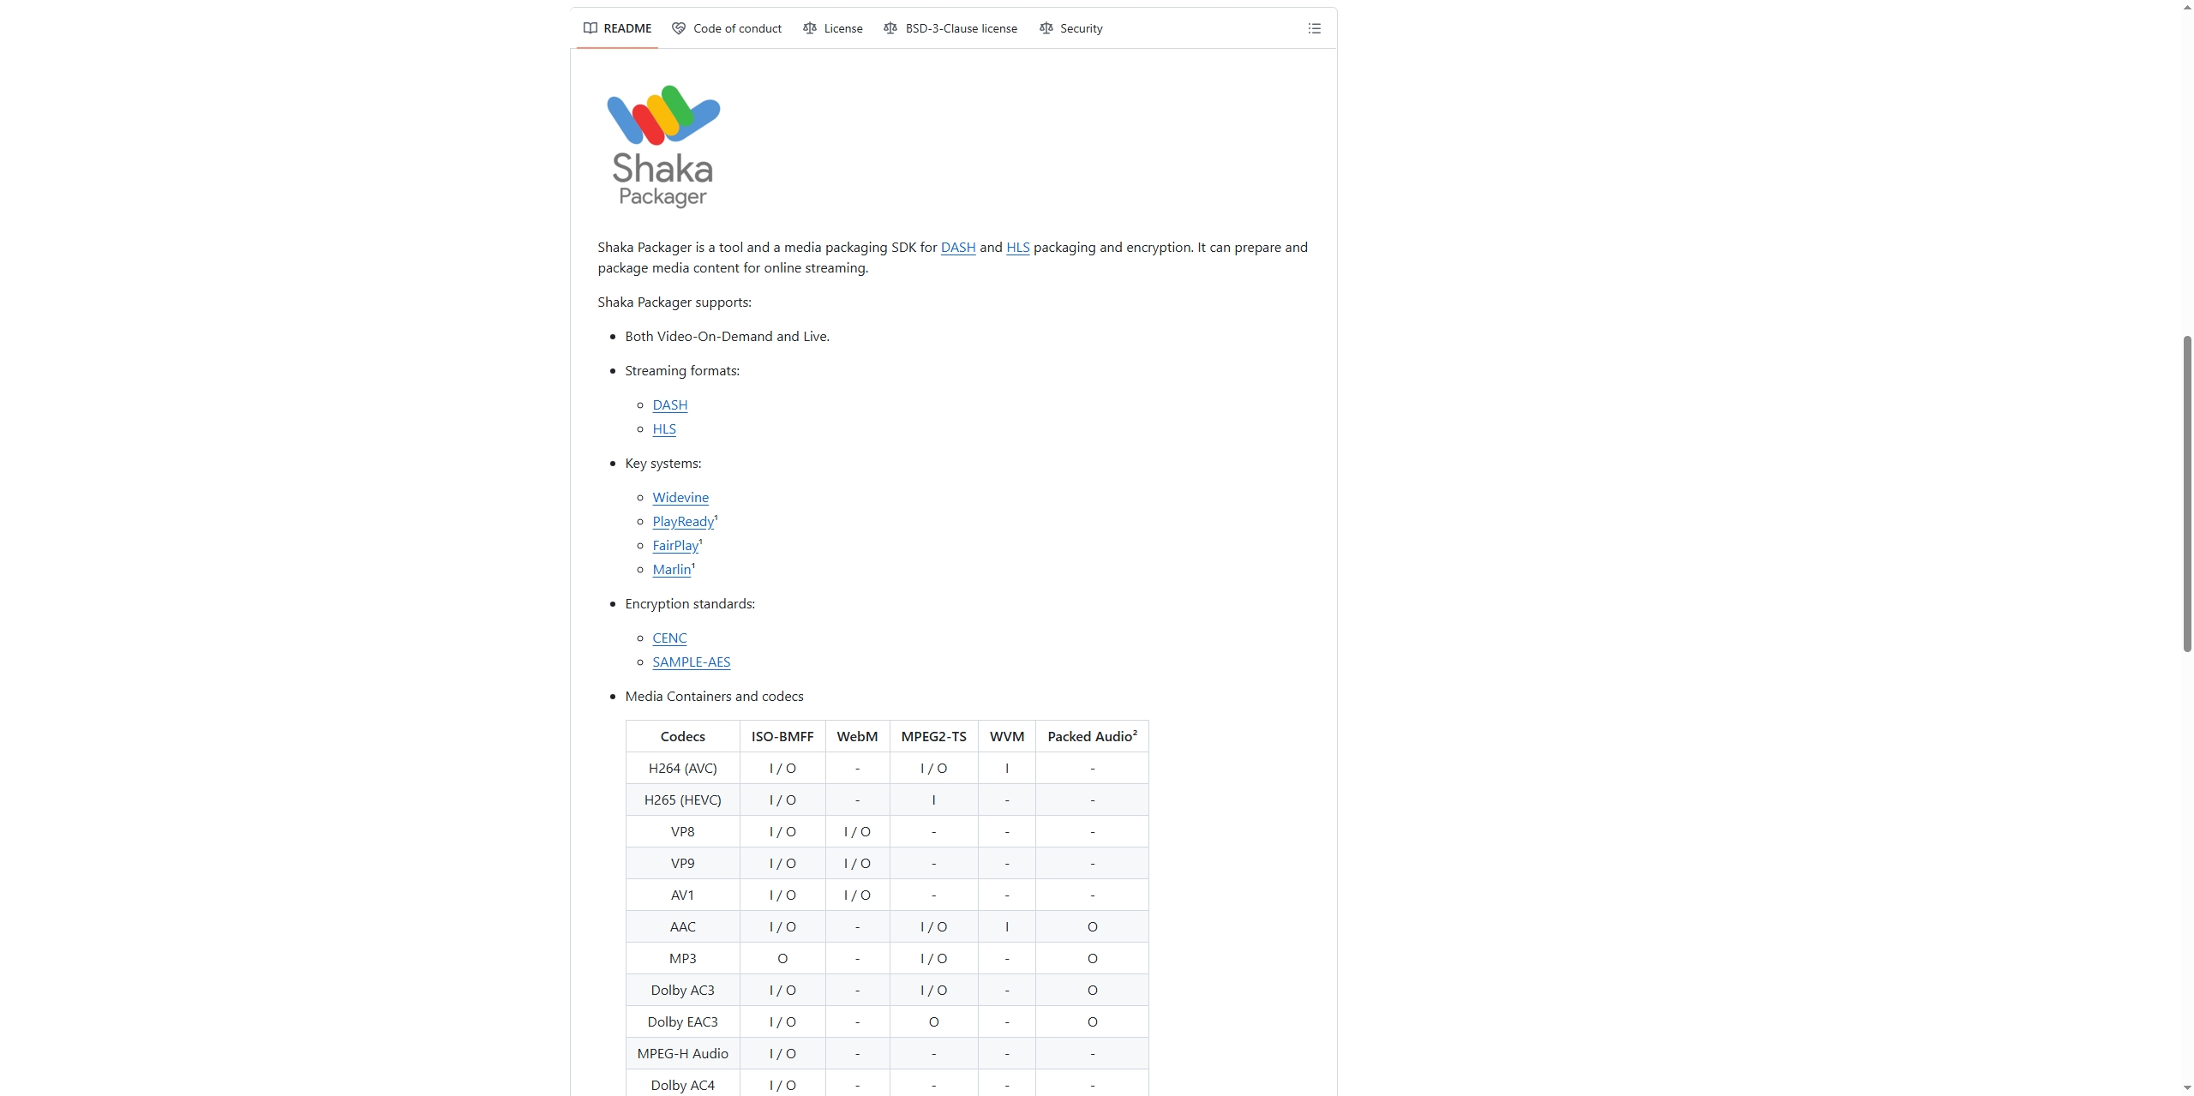Click the Dolby EAC3 row label
This screenshot has width=2194, height=1096.
(x=682, y=1022)
